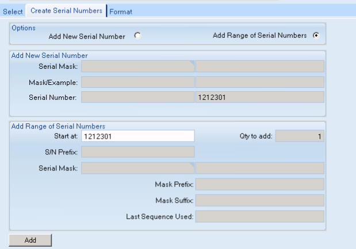Switch to the Select tab

13,11
